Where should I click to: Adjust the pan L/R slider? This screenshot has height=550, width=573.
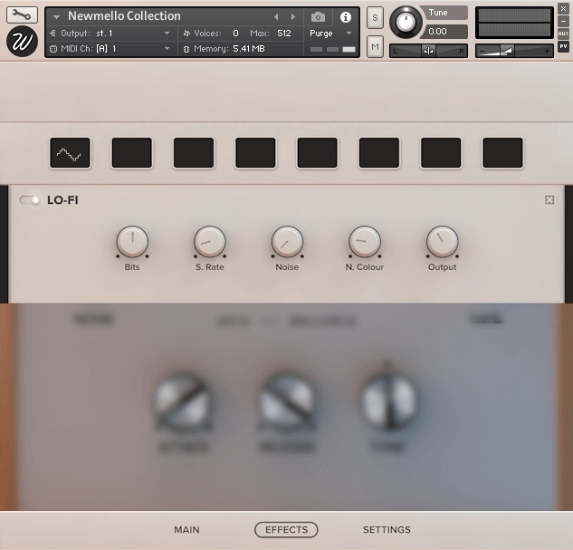coord(428,51)
